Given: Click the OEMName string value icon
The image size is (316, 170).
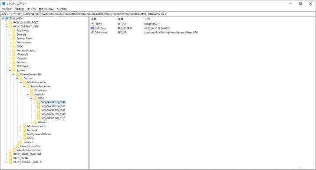Looking at the screenshot, I should coord(92,33).
